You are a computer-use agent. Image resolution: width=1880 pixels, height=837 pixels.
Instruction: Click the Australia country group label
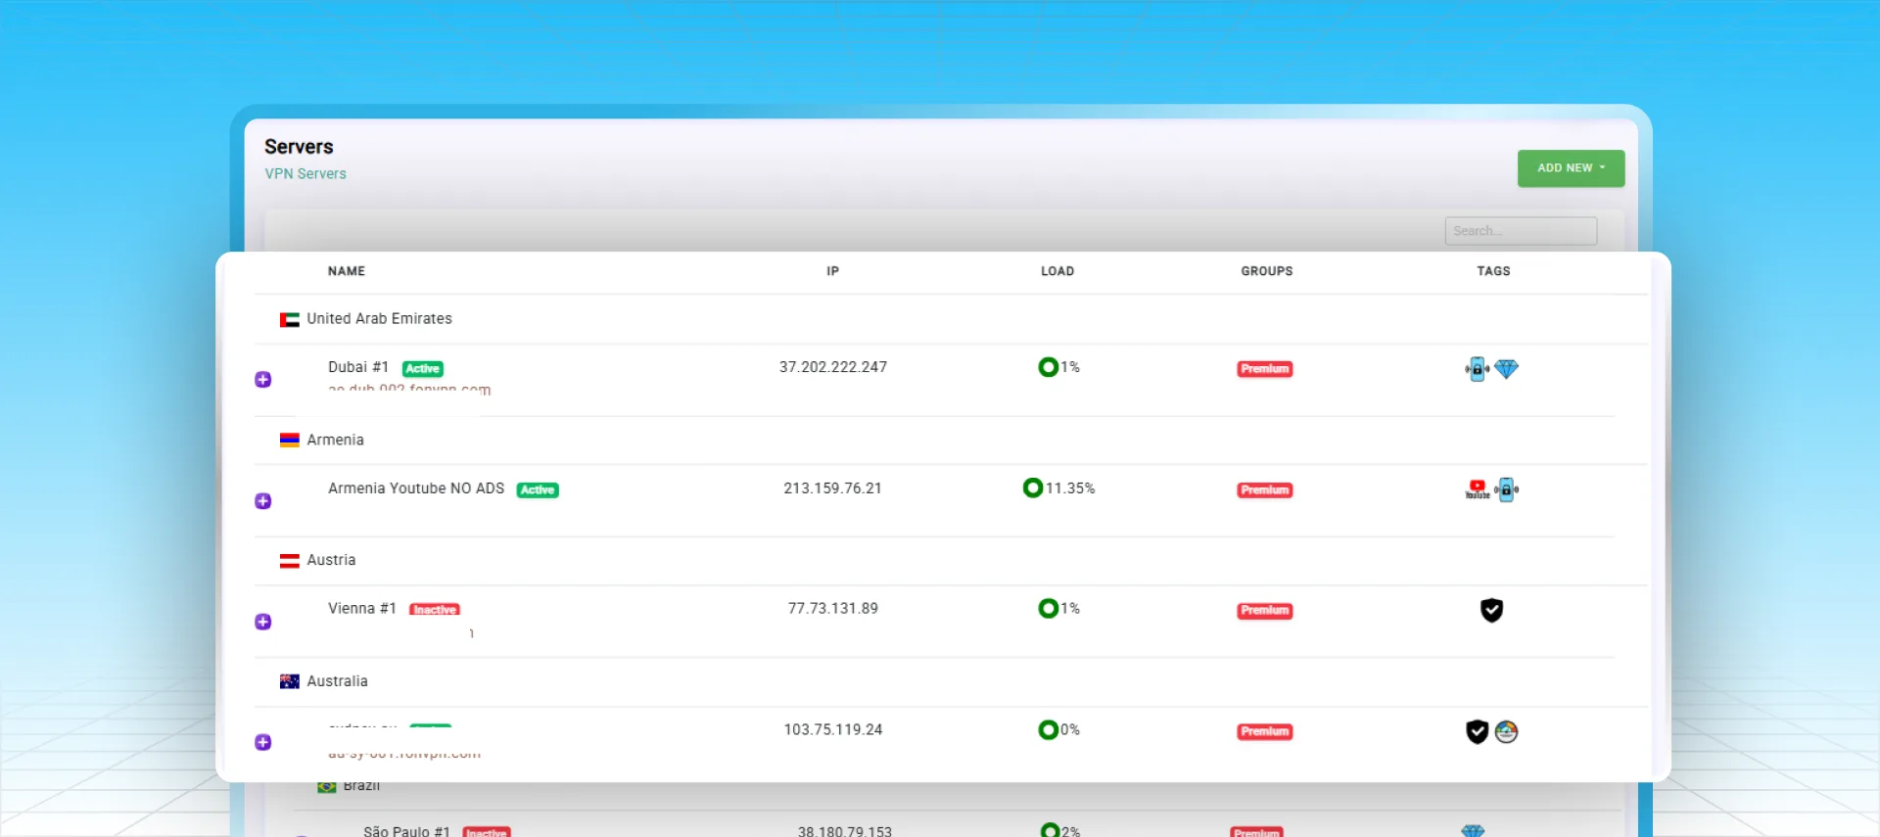tap(337, 681)
